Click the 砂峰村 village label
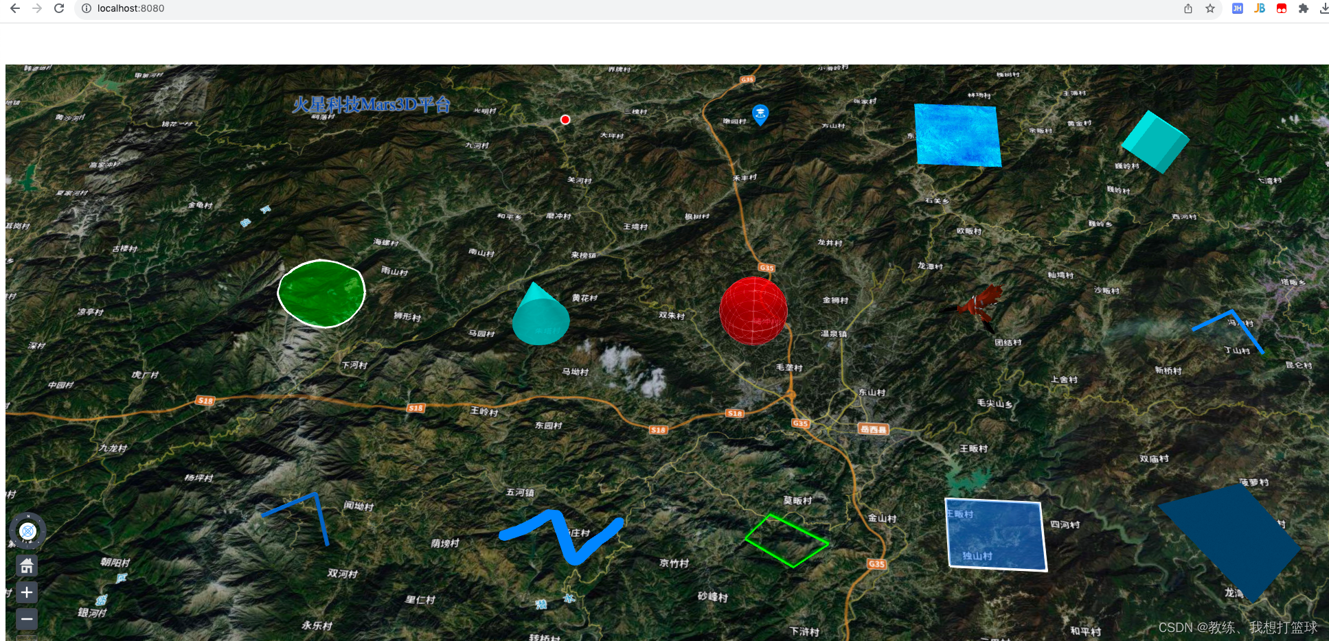The width and height of the screenshot is (1329, 641). pyautogui.click(x=713, y=596)
